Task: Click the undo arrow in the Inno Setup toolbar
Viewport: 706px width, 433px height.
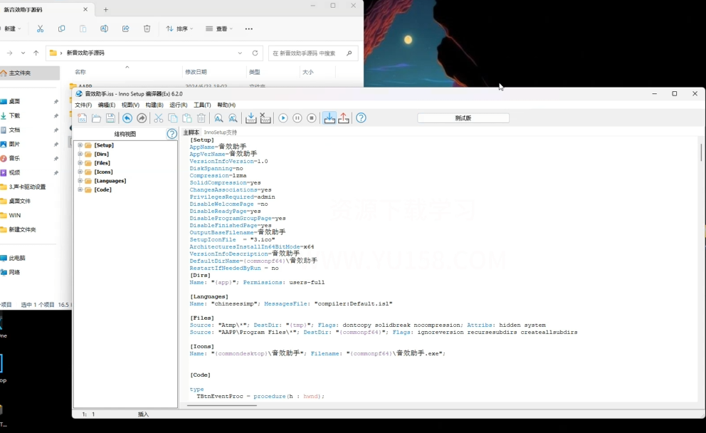Action: pos(127,118)
